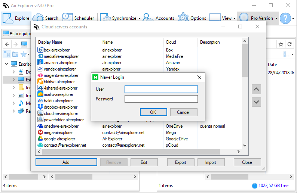Image resolution: width=297 pixels, height=193 pixels.
Task: Click the baidu-airexplorer account icon
Action: [40, 100]
